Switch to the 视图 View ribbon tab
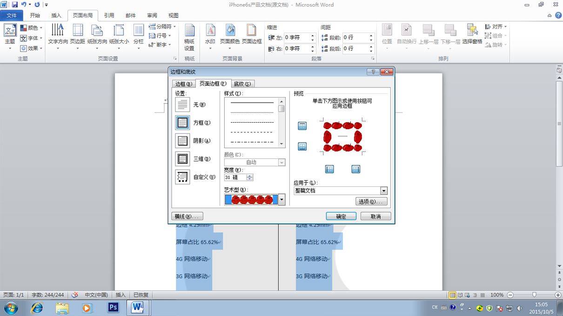This screenshot has height=316, width=563. click(x=174, y=15)
